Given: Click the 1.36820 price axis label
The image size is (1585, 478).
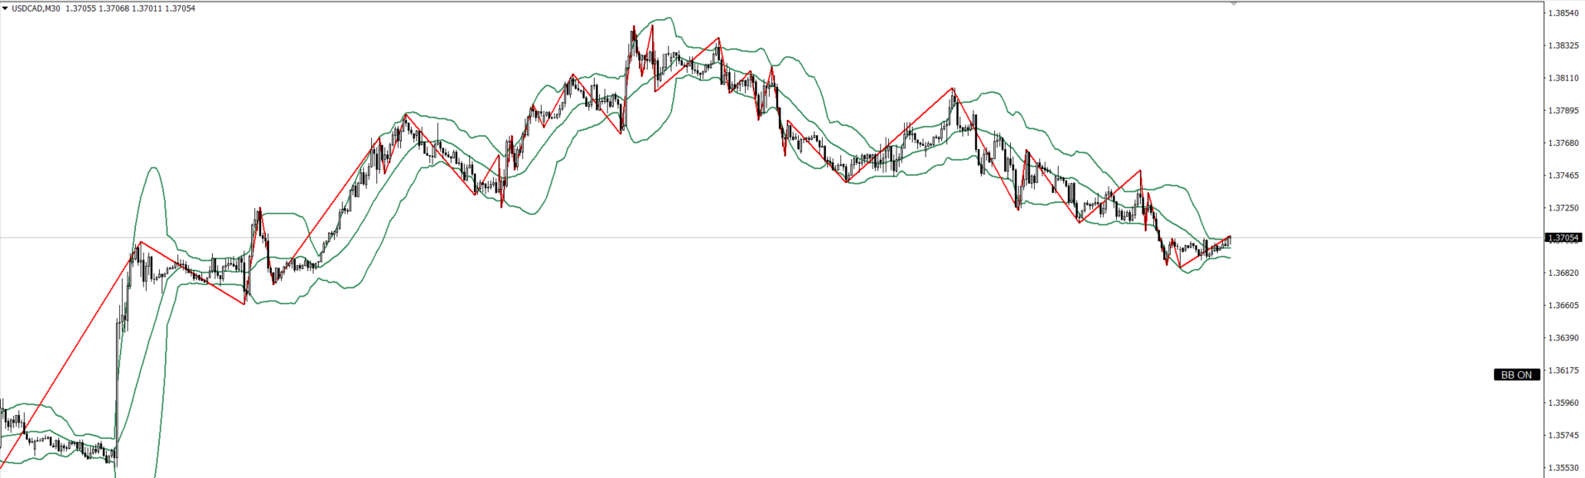Looking at the screenshot, I should click(x=1561, y=273).
